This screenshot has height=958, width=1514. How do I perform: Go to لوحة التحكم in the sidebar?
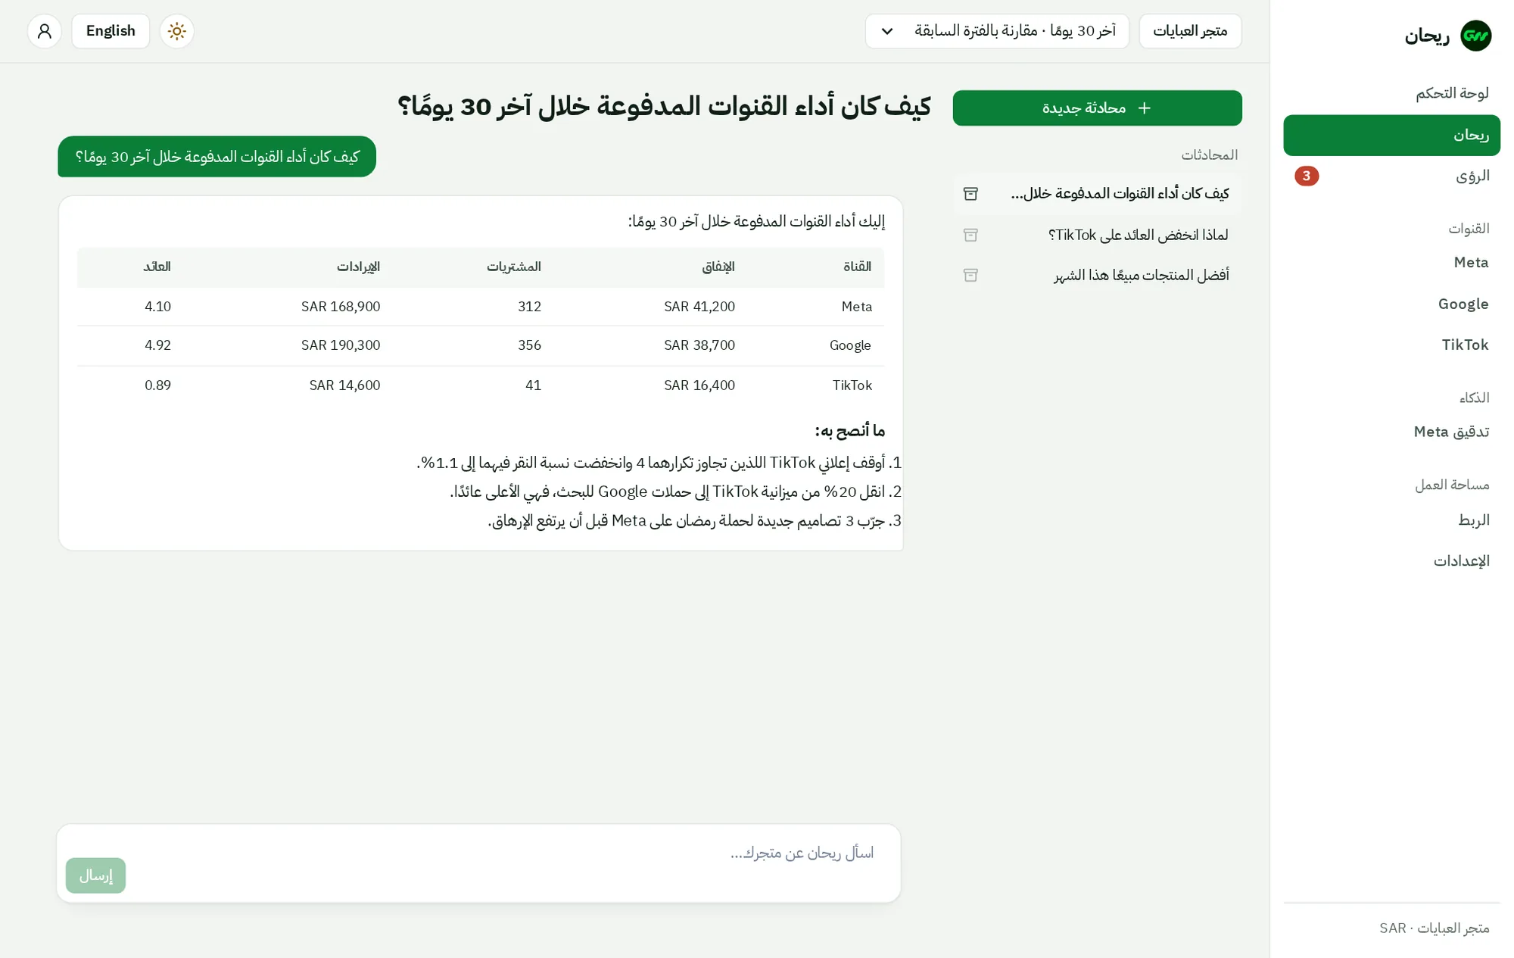pos(1391,93)
